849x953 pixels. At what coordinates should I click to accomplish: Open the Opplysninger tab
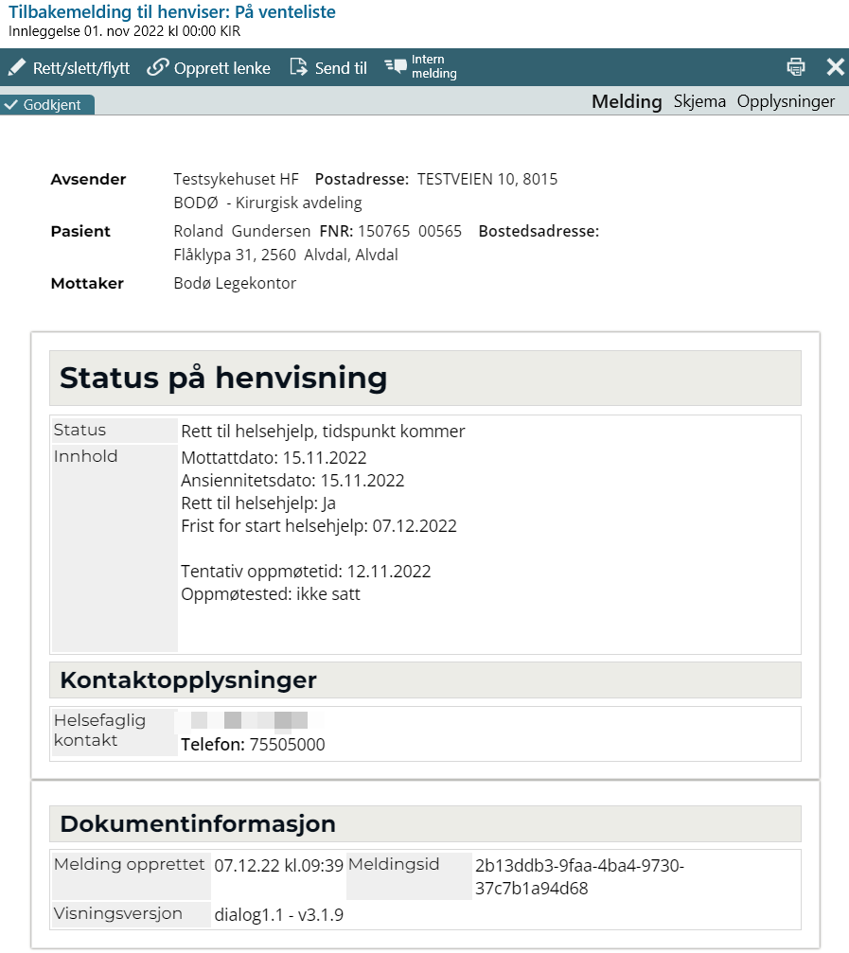point(785,101)
